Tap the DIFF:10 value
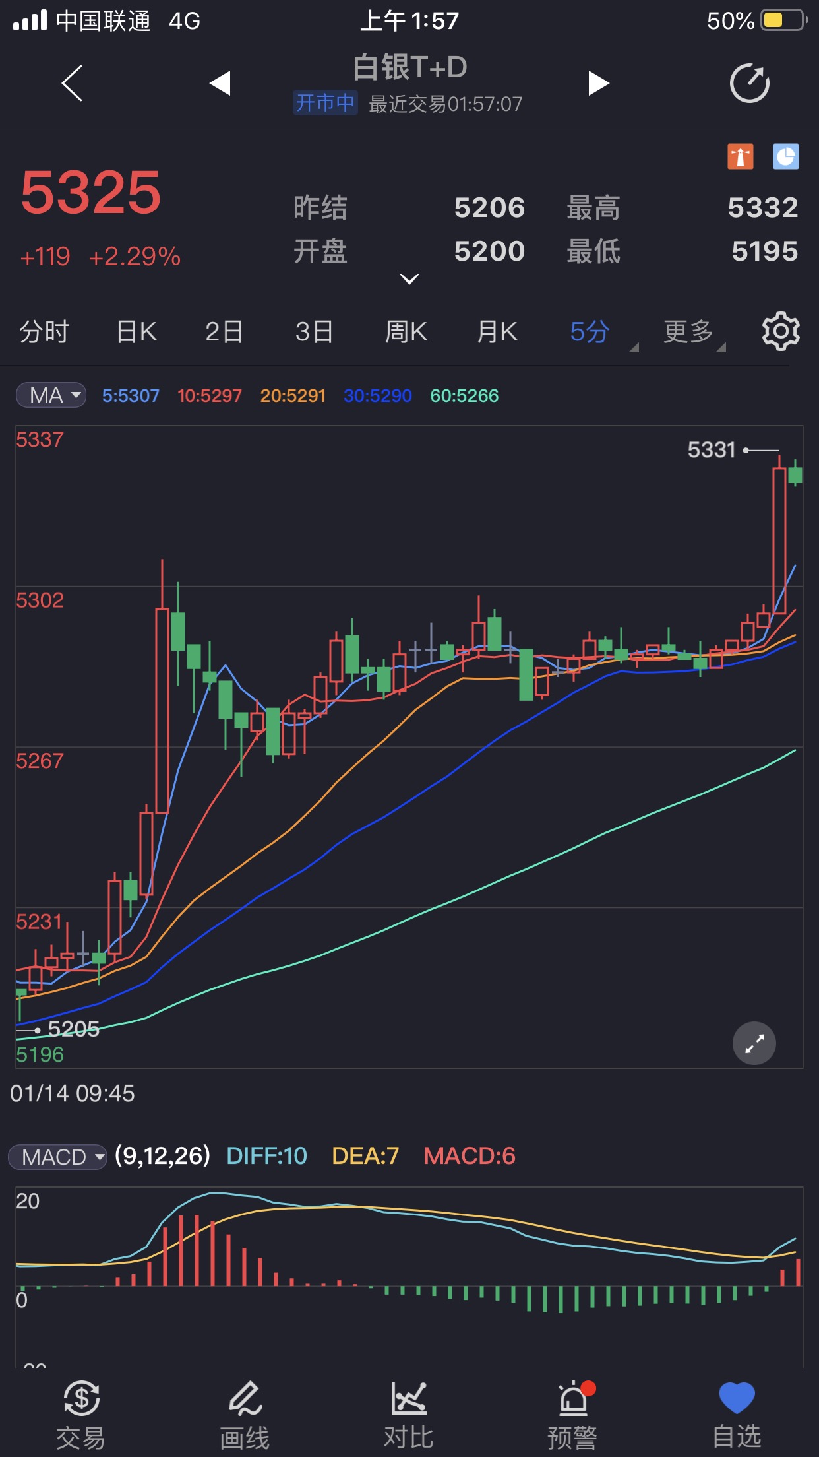Screen dimensions: 819x1457 point(266,1156)
